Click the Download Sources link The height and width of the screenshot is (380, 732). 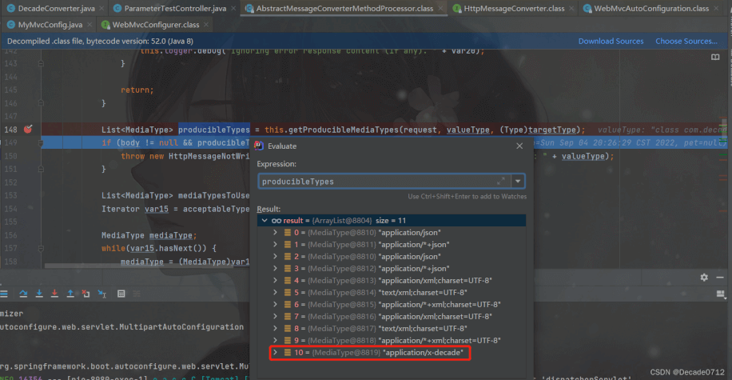(x=611, y=41)
